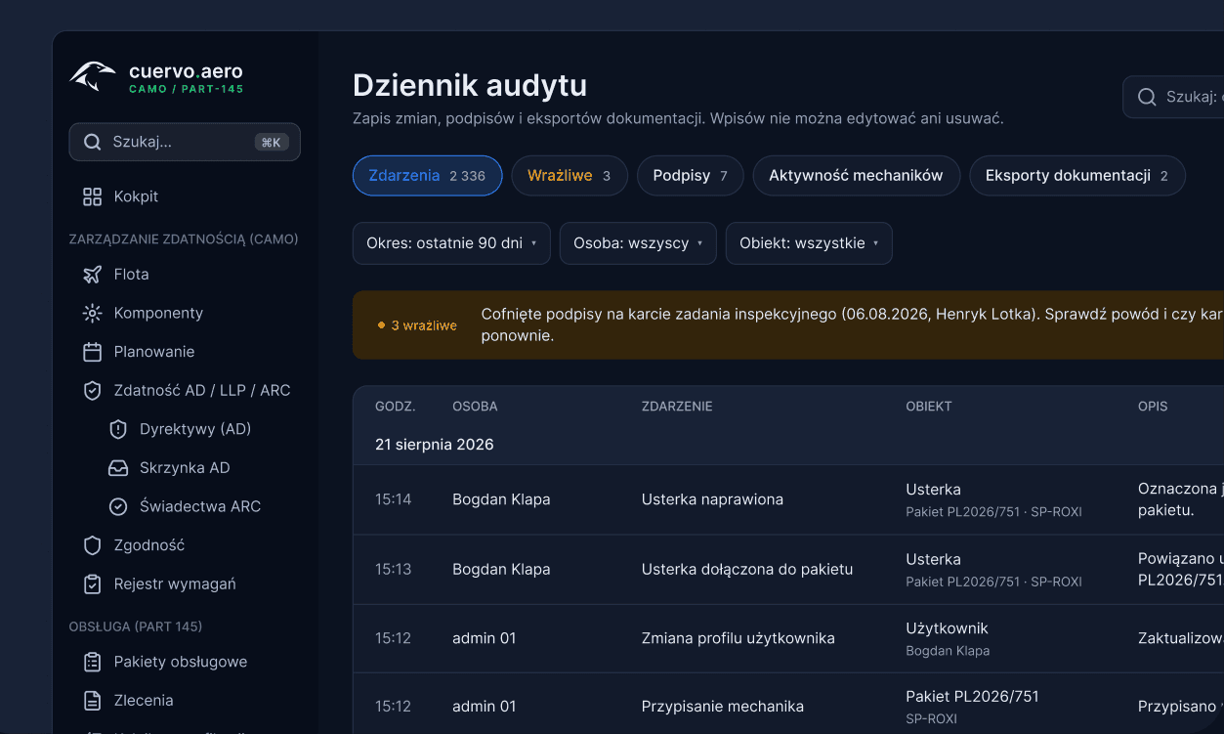Click the ZDARZENIE column header
This screenshot has width=1224, height=734.
tap(677, 407)
